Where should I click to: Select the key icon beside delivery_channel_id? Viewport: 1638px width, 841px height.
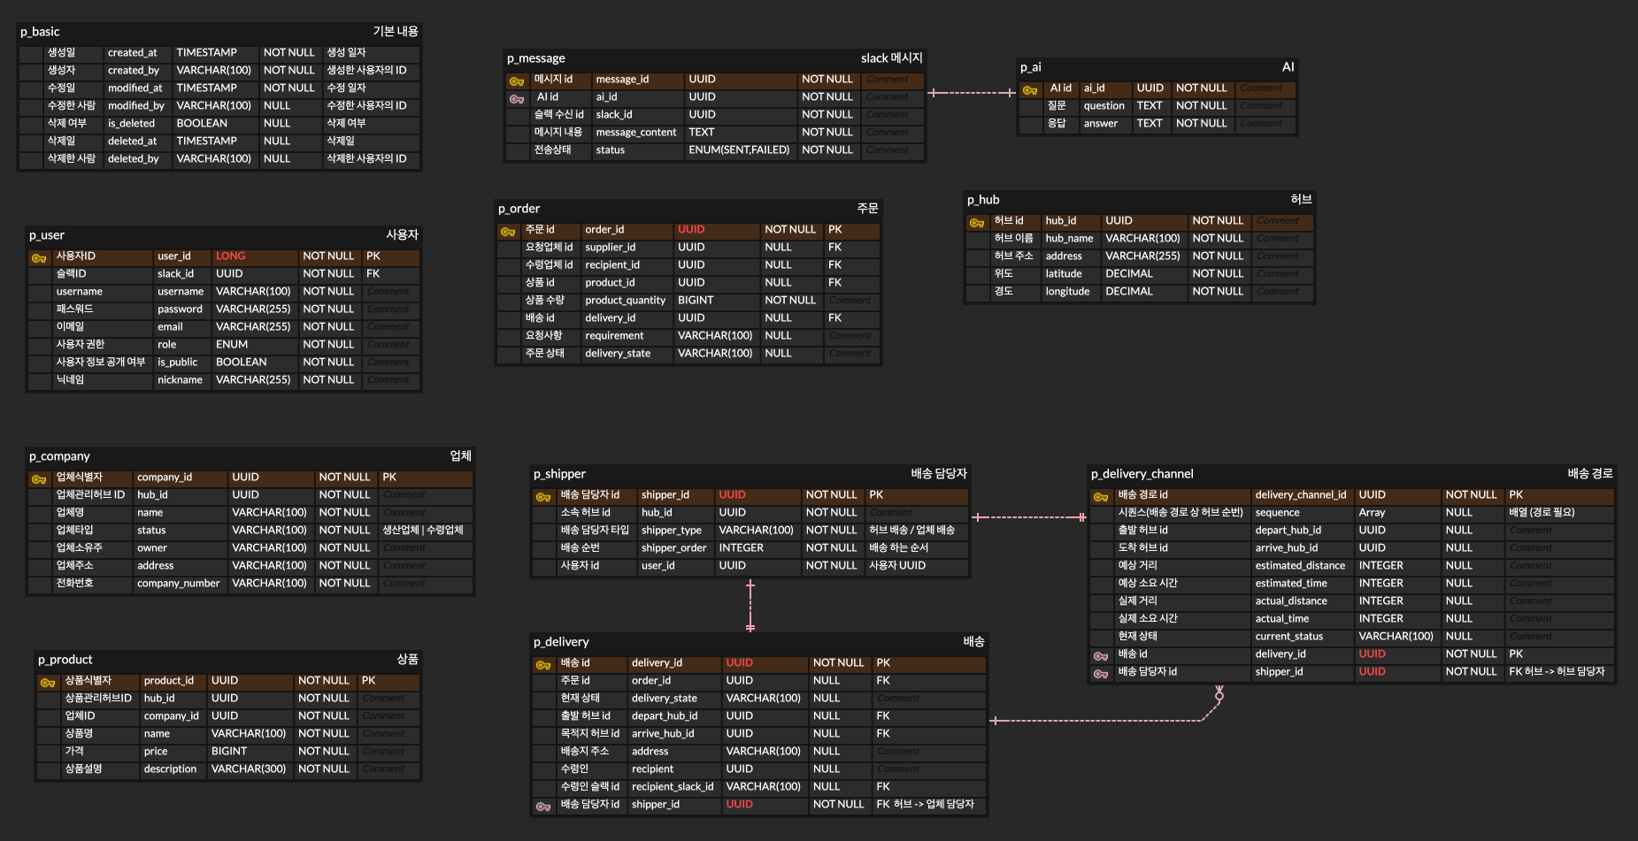(x=1101, y=496)
